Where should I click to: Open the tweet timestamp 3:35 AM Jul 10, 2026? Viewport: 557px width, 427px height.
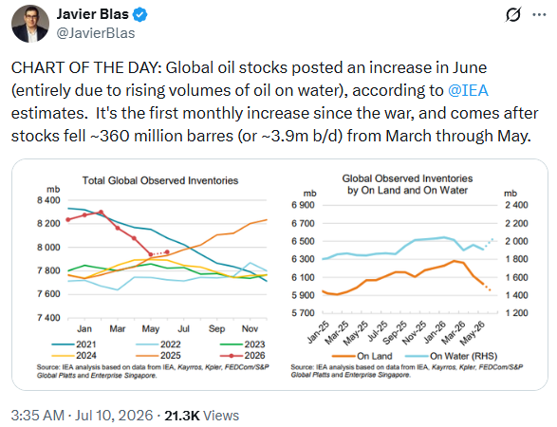(x=82, y=416)
